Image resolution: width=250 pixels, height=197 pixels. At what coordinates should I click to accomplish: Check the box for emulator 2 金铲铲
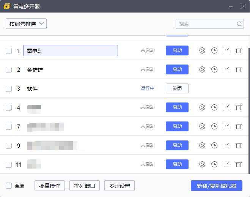pos(9,70)
